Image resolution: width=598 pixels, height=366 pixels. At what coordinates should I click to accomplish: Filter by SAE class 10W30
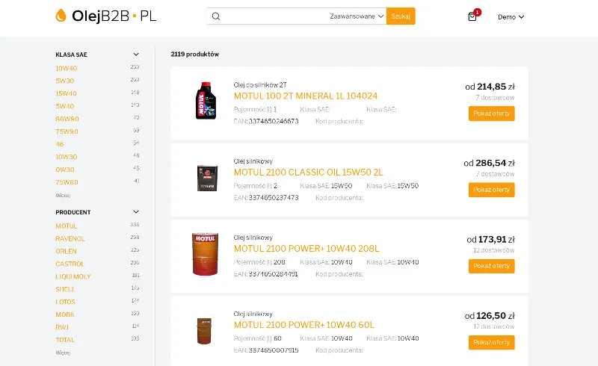pyautogui.click(x=67, y=157)
